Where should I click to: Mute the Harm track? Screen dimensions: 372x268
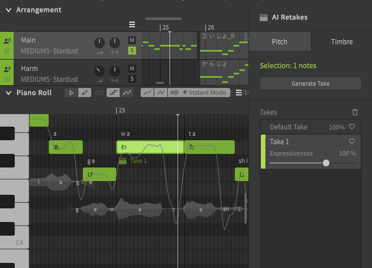[132, 69]
